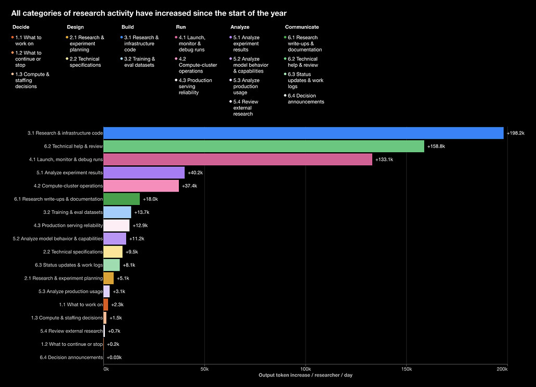Select legend entry 6.2 Technical help & review

click(301, 62)
